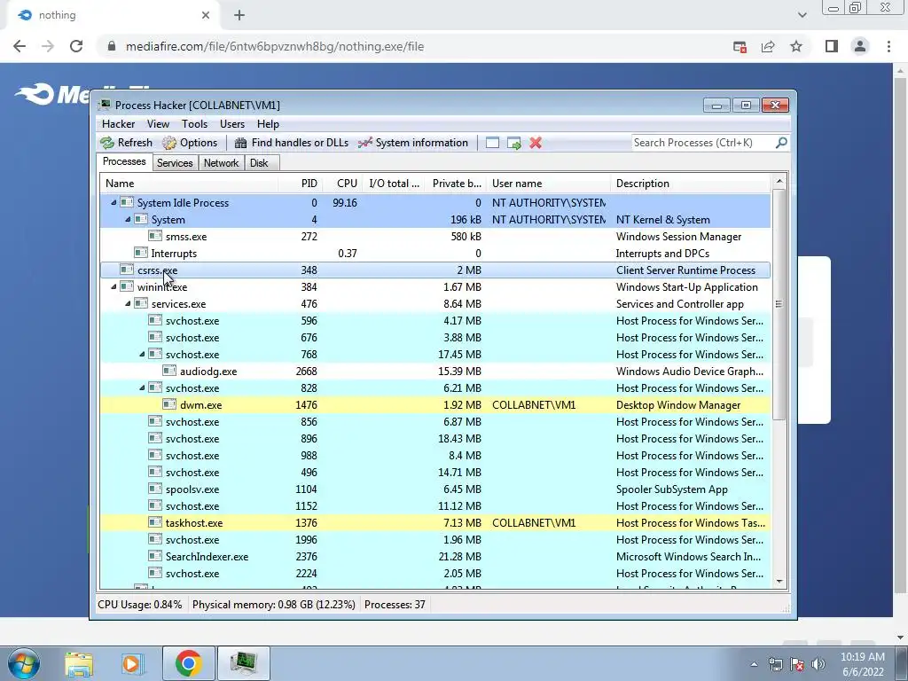Click the find window and thread icon
The height and width of the screenshot is (681, 908).
coord(513,143)
